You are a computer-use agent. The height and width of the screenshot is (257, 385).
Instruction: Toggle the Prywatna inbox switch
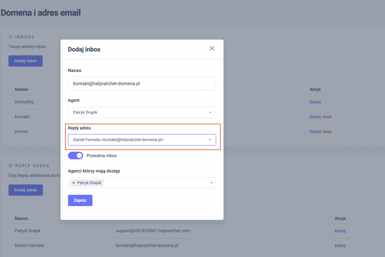[x=76, y=156]
